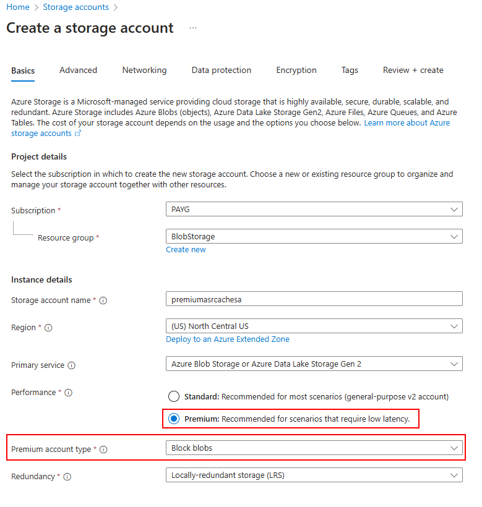This screenshot has height=507, width=482.
Task: Click the Create new resource group link
Action: (186, 250)
